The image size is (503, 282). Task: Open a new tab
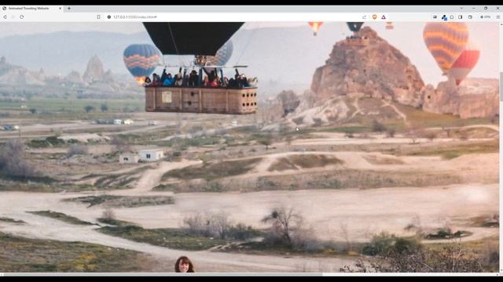pyautogui.click(x=69, y=9)
